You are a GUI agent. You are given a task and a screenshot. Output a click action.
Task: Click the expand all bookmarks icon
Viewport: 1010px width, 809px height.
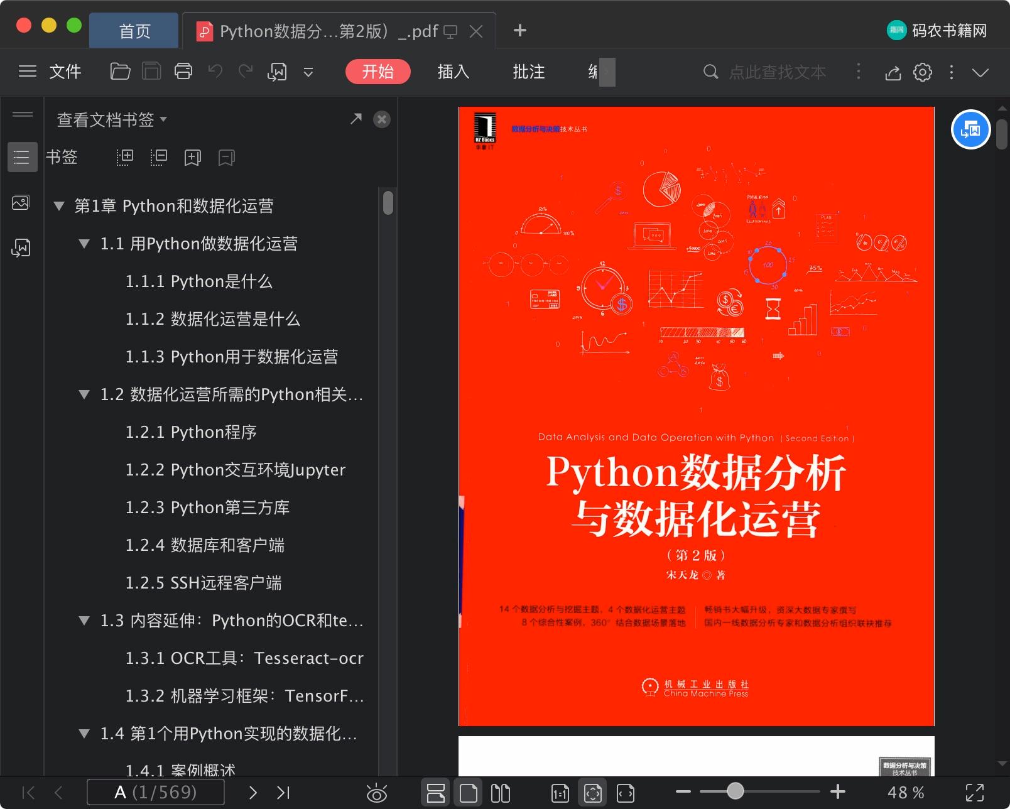(125, 157)
